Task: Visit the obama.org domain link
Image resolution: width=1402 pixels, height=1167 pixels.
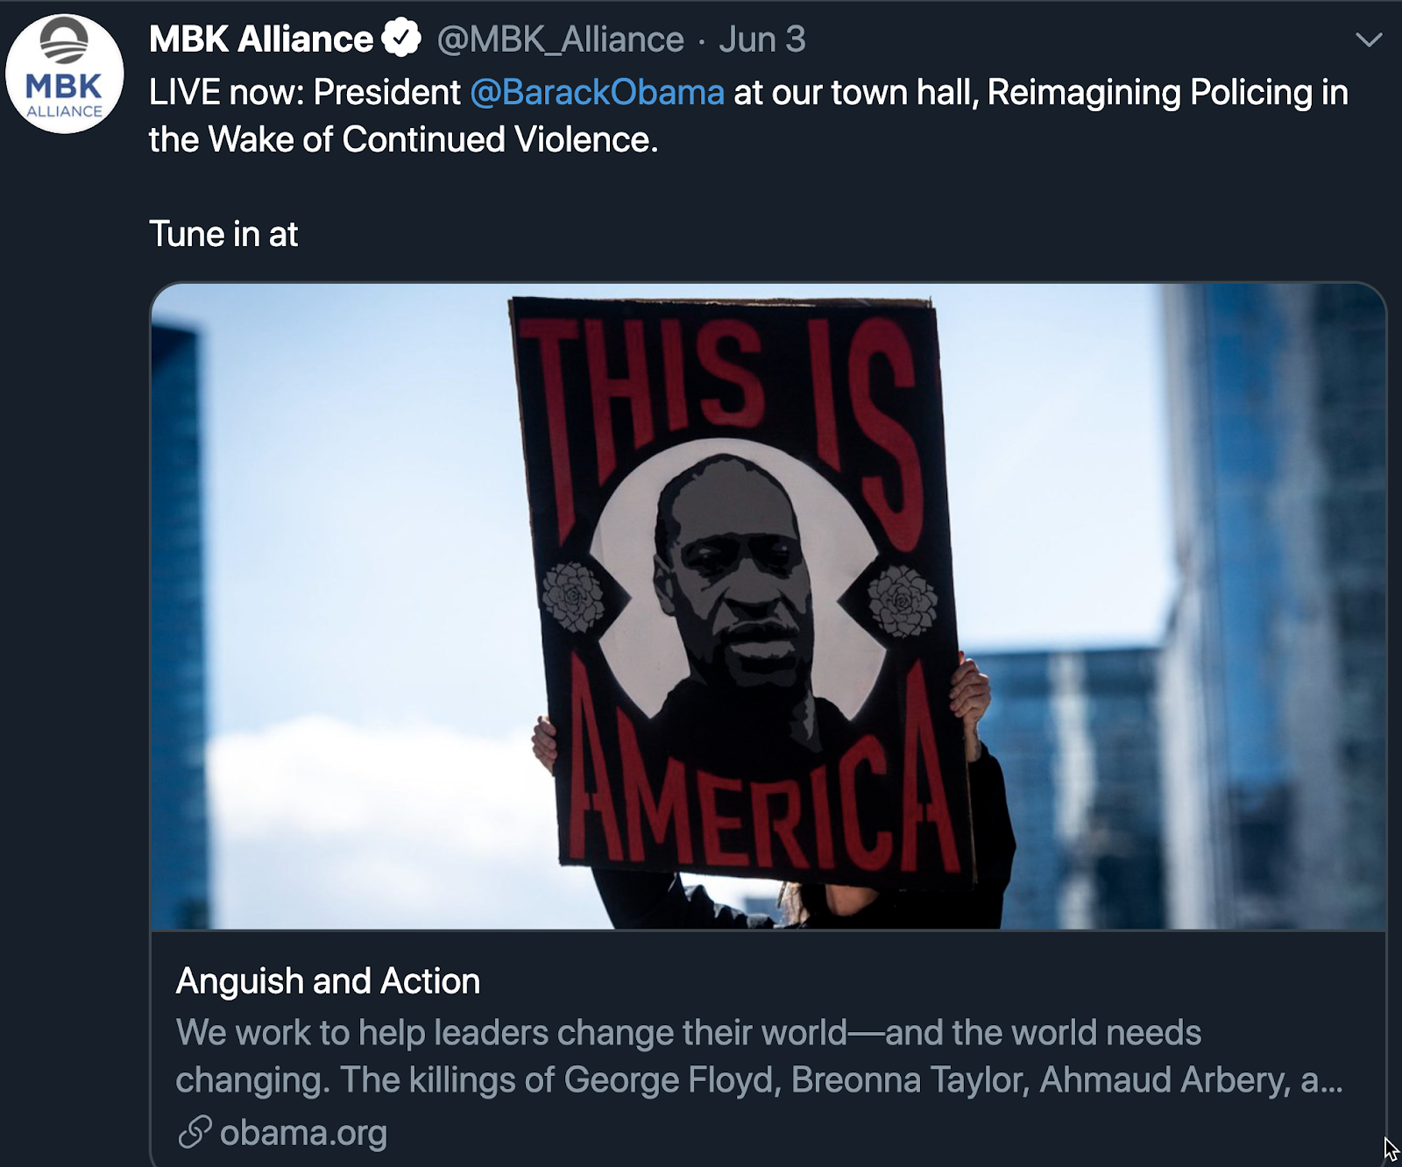Action: click(303, 1132)
